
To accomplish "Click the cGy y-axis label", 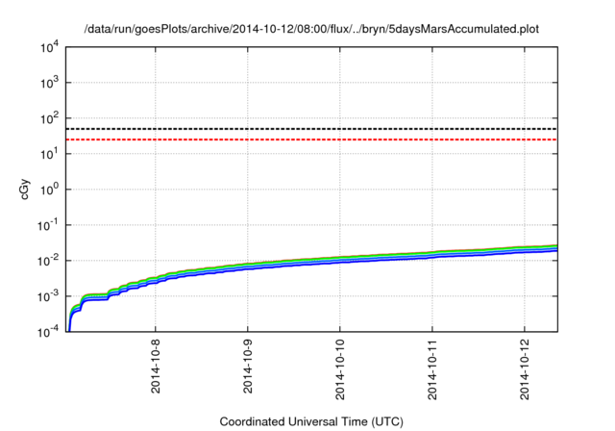I will coord(24,190).
